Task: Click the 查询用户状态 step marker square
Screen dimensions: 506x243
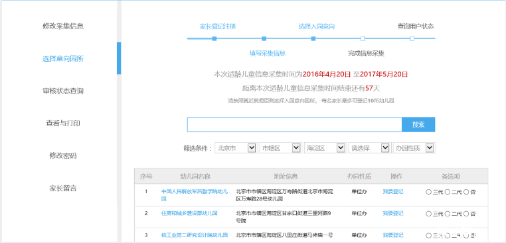Action: 412,39
